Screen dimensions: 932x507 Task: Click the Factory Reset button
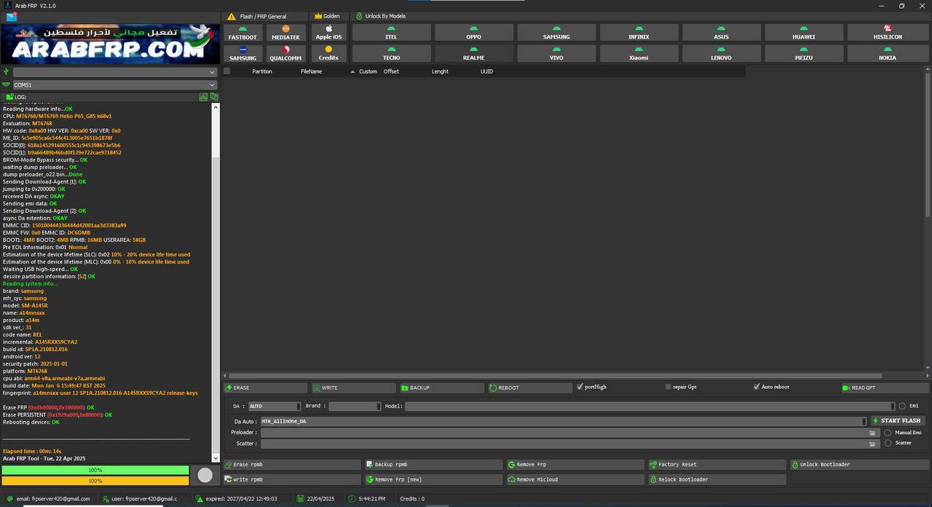click(717, 465)
